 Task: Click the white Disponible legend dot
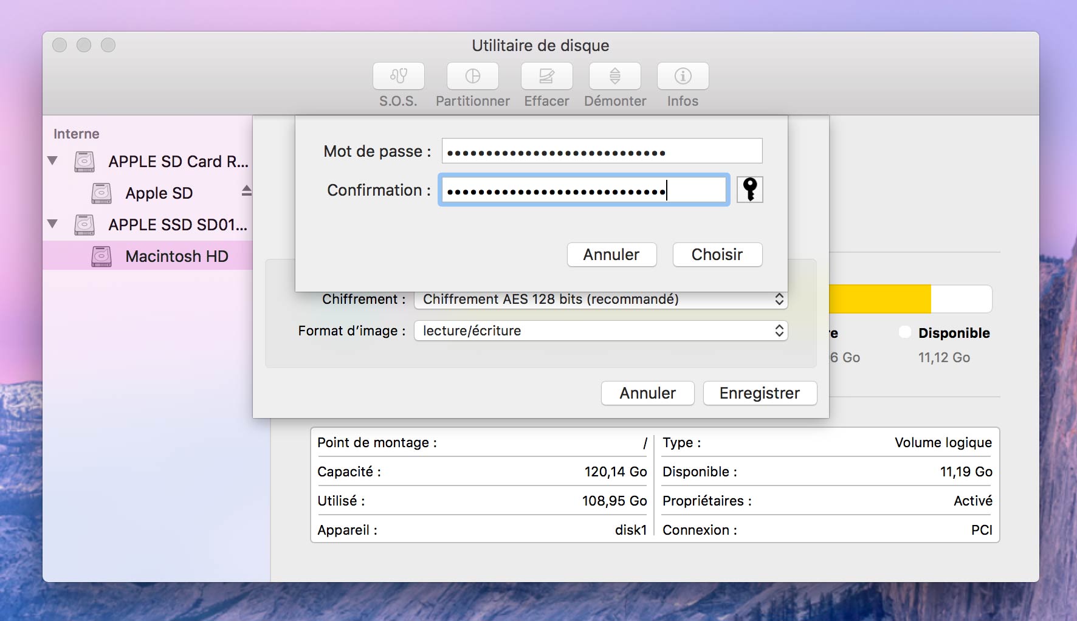click(905, 332)
